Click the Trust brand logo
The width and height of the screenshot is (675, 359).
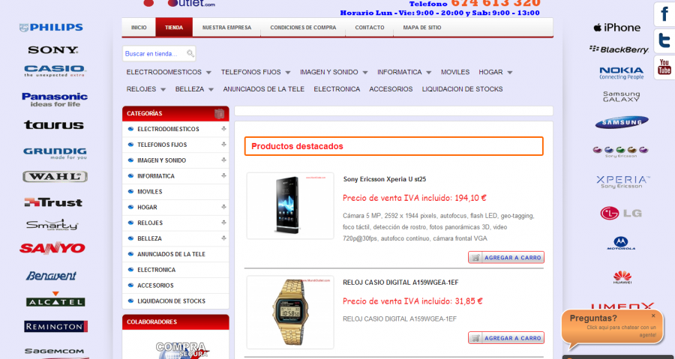(x=53, y=202)
